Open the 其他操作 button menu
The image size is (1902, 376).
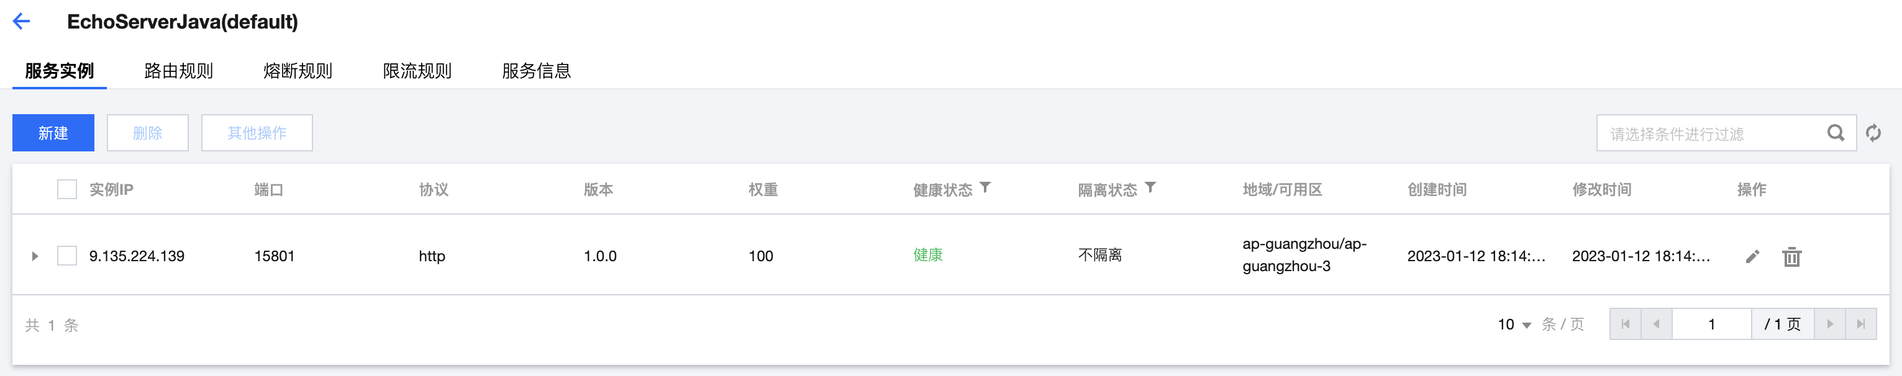[x=256, y=133]
